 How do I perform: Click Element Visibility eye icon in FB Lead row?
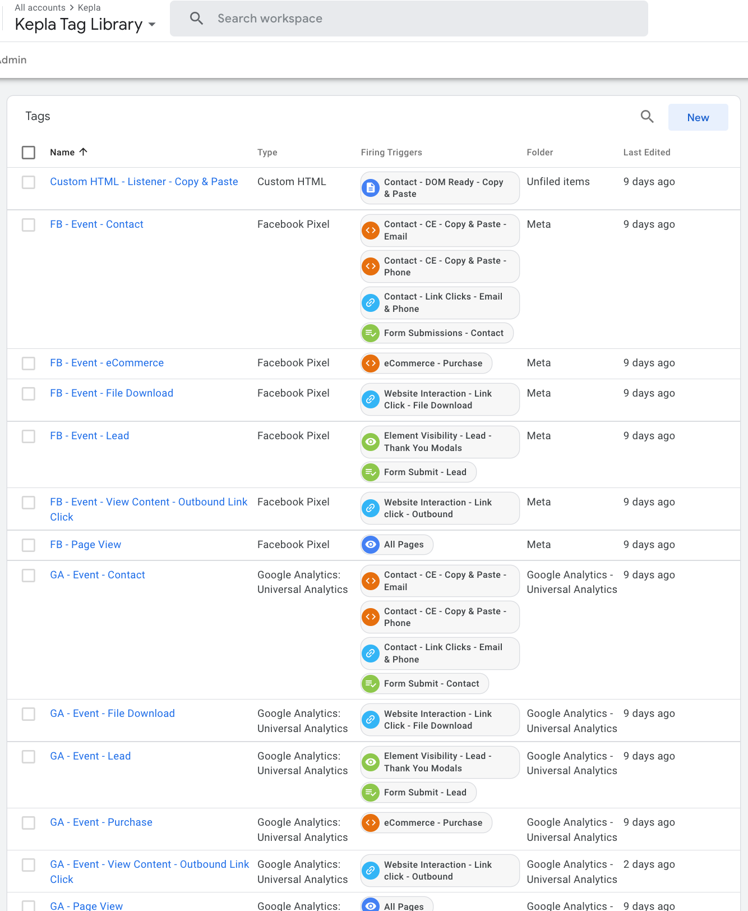pos(371,442)
